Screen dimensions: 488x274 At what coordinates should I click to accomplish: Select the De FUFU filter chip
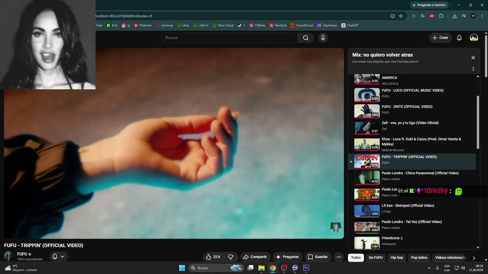pos(376,258)
